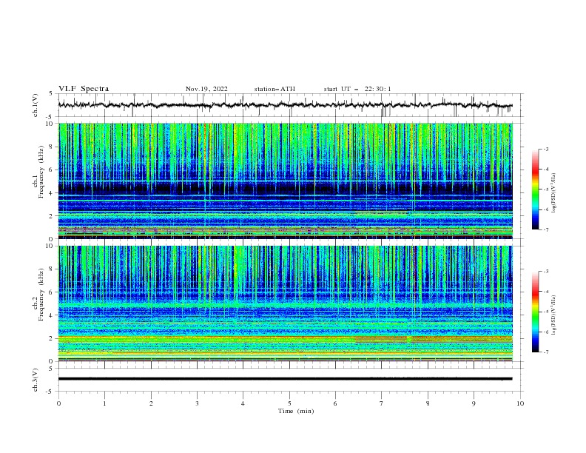Click the time axis tick label '7'

point(382,403)
